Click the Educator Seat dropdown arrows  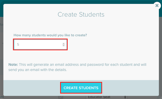pos(125,97)
